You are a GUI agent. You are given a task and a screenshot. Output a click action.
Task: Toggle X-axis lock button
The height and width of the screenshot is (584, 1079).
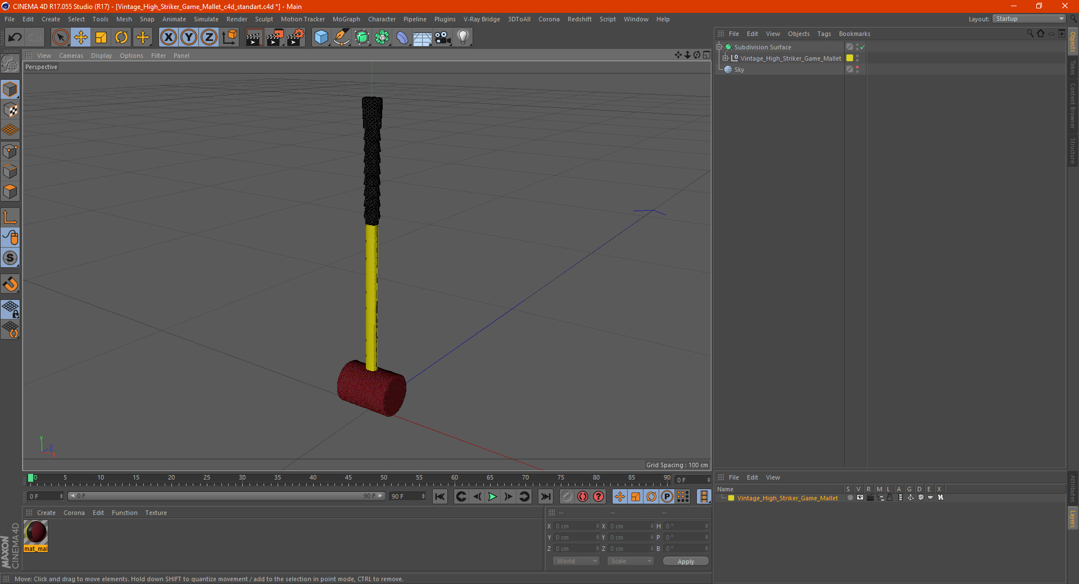(x=168, y=38)
